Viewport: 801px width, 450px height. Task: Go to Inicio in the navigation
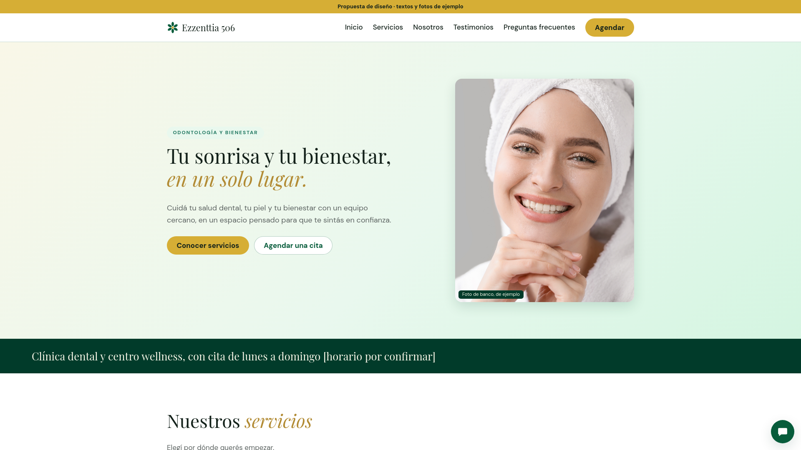354,27
